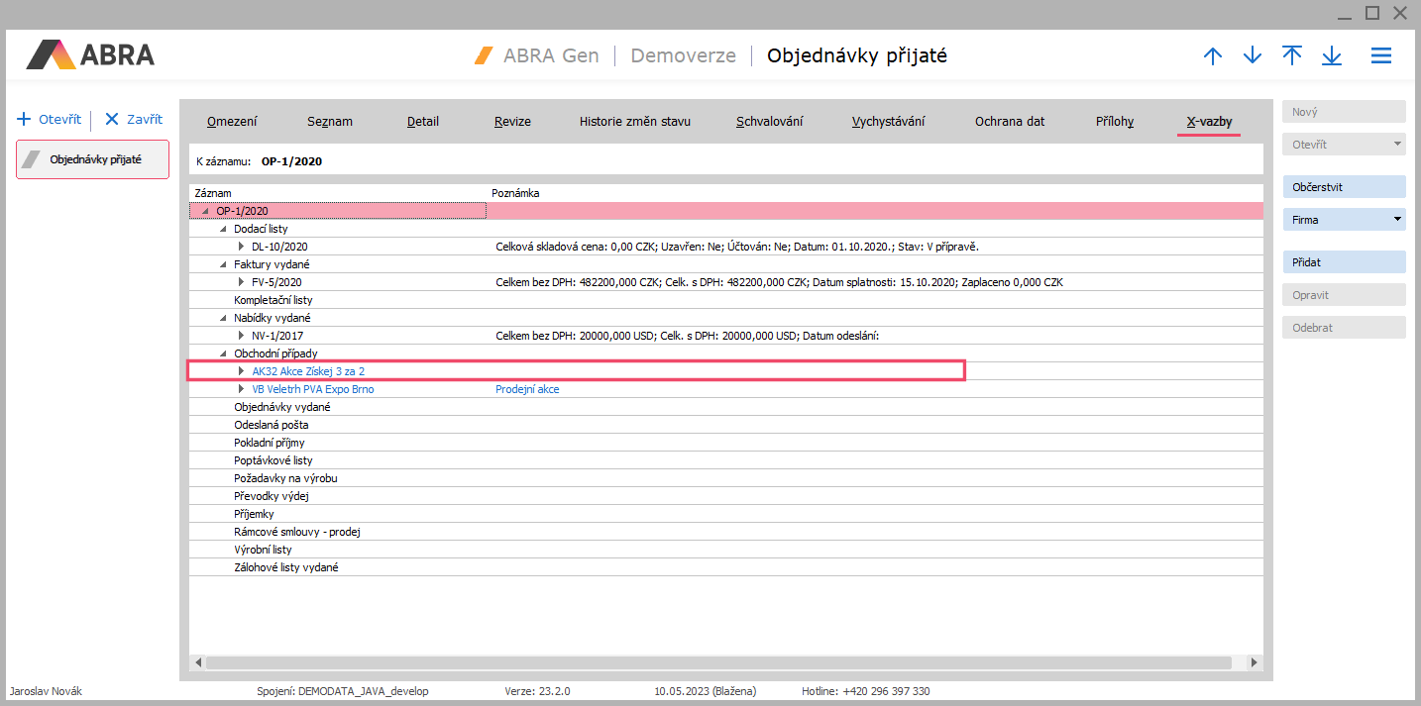1421x706 pixels.
Task: Open the hamburger main menu
Action: [1380, 56]
